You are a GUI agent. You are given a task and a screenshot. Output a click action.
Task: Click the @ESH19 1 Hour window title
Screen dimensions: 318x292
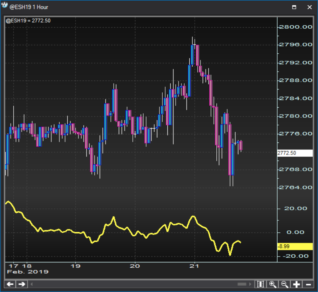pyautogui.click(x=29, y=7)
